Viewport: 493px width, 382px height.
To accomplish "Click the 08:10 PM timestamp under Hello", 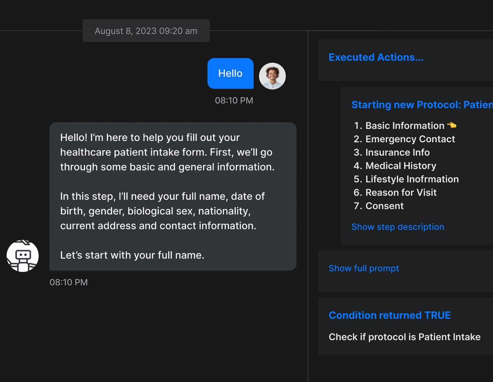I will [234, 100].
